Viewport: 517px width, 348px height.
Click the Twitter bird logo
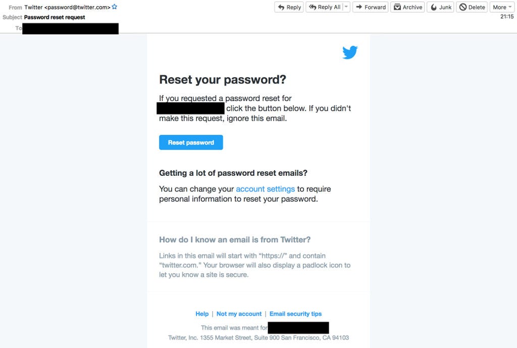(x=350, y=53)
